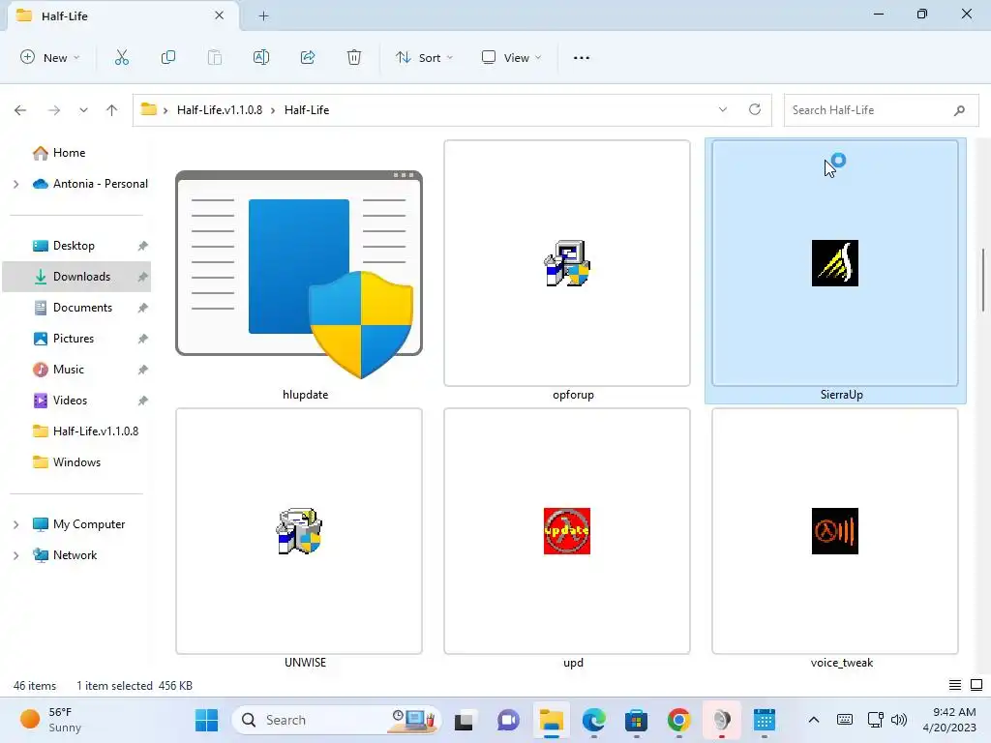Open Microsoft Store from taskbar
The height and width of the screenshot is (743, 991).
tap(636, 720)
